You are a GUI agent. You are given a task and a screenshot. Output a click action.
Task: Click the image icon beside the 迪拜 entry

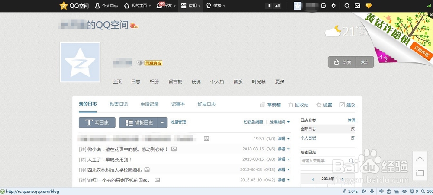coord(157,180)
